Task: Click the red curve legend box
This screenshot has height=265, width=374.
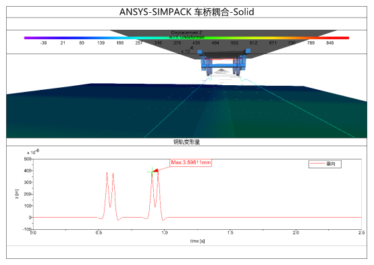Action: pyautogui.click(x=325, y=164)
